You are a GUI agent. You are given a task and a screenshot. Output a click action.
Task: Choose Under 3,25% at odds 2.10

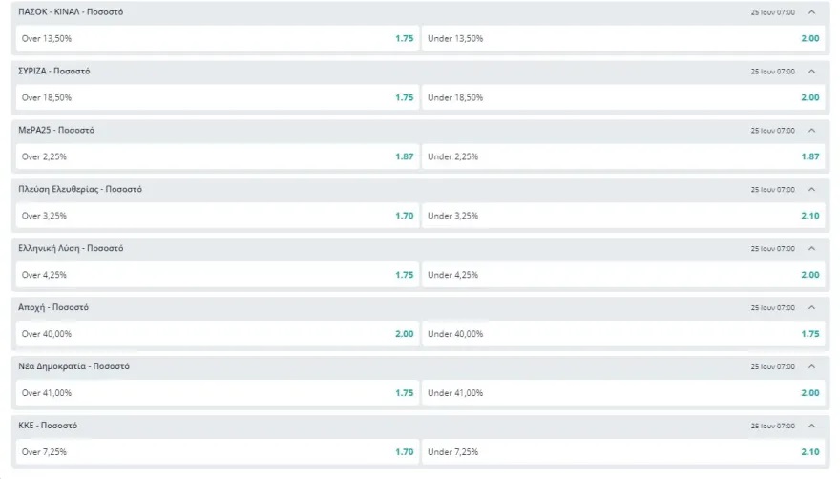pyautogui.click(x=623, y=216)
